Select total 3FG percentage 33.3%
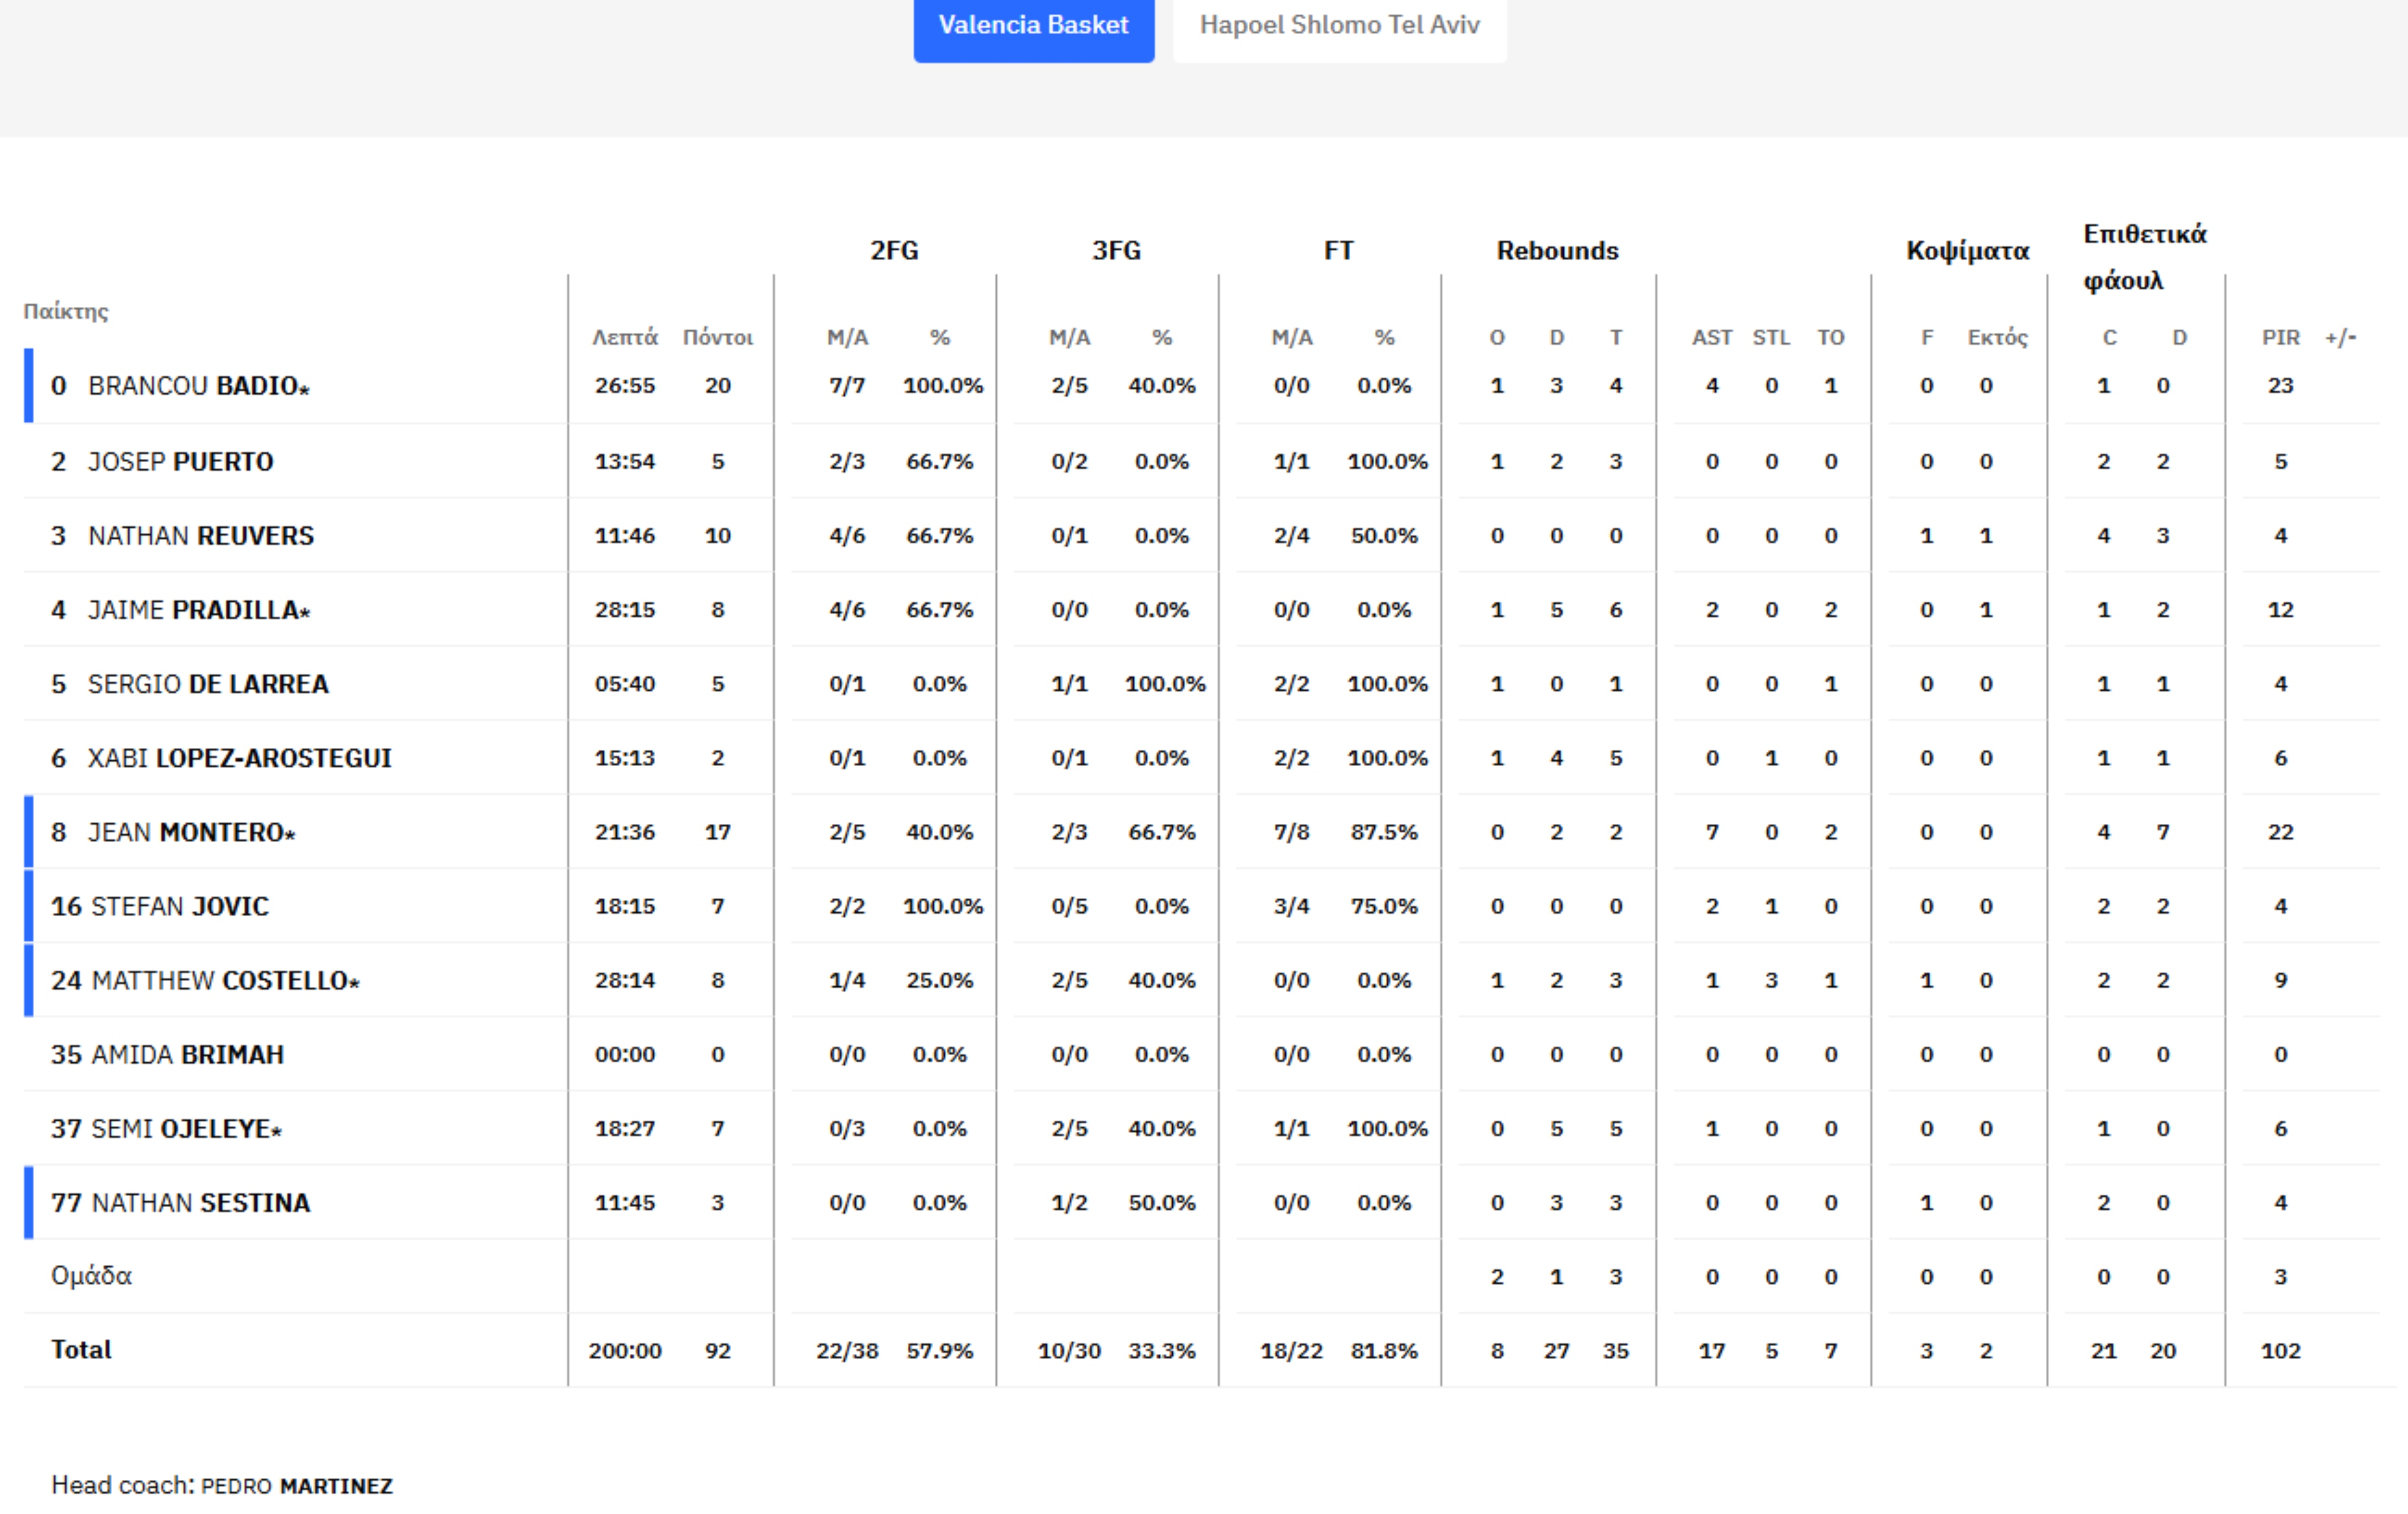 pos(1162,1351)
